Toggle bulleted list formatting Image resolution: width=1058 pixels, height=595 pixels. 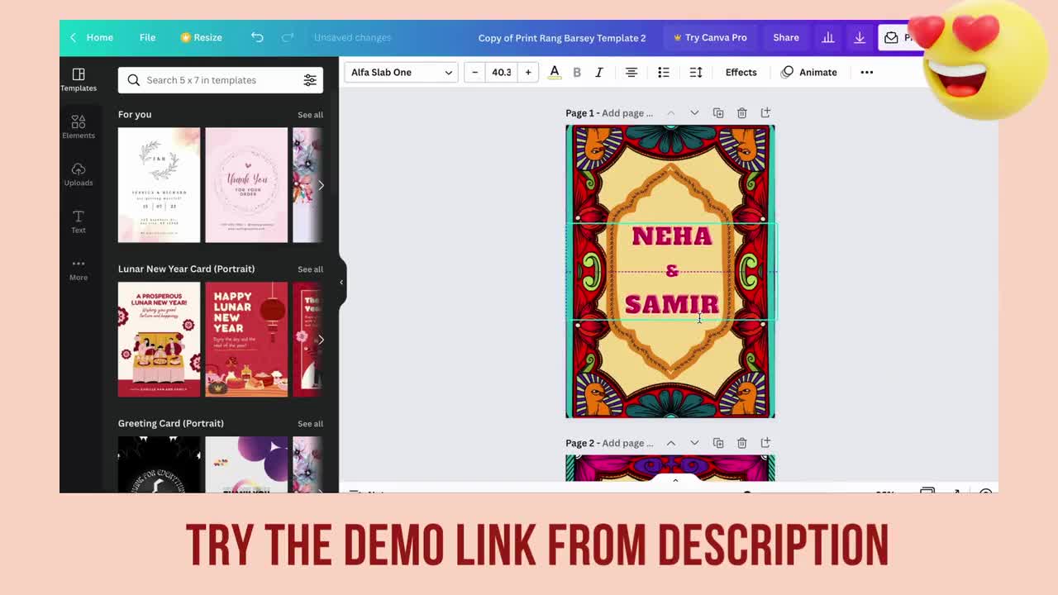click(x=664, y=72)
